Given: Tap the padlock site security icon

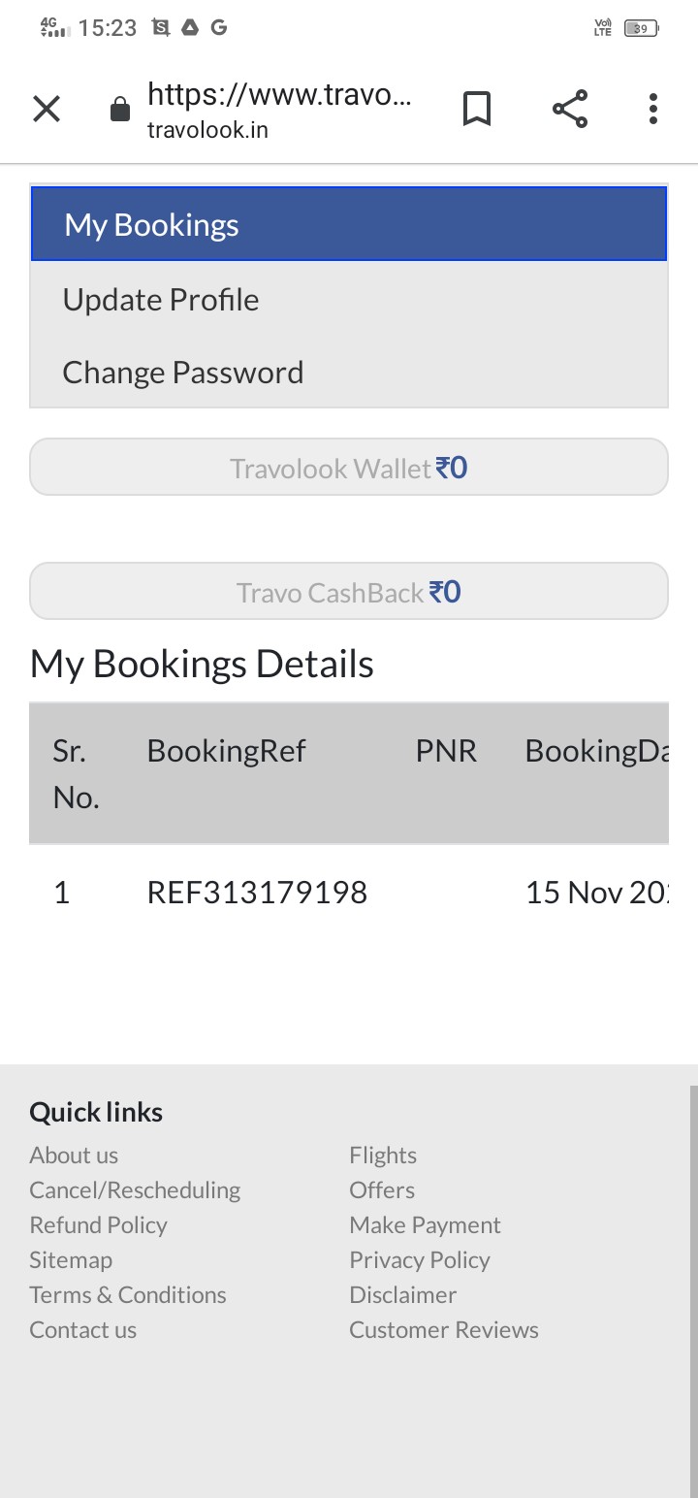Looking at the screenshot, I should tap(120, 110).
